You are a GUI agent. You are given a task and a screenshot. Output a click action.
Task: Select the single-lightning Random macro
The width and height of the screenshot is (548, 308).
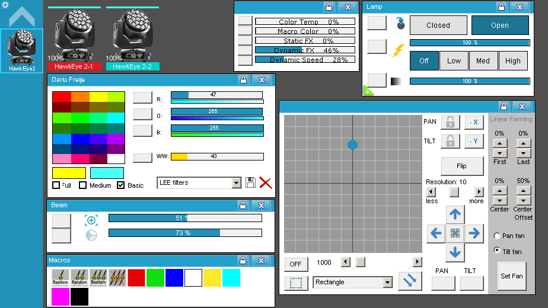click(60, 278)
